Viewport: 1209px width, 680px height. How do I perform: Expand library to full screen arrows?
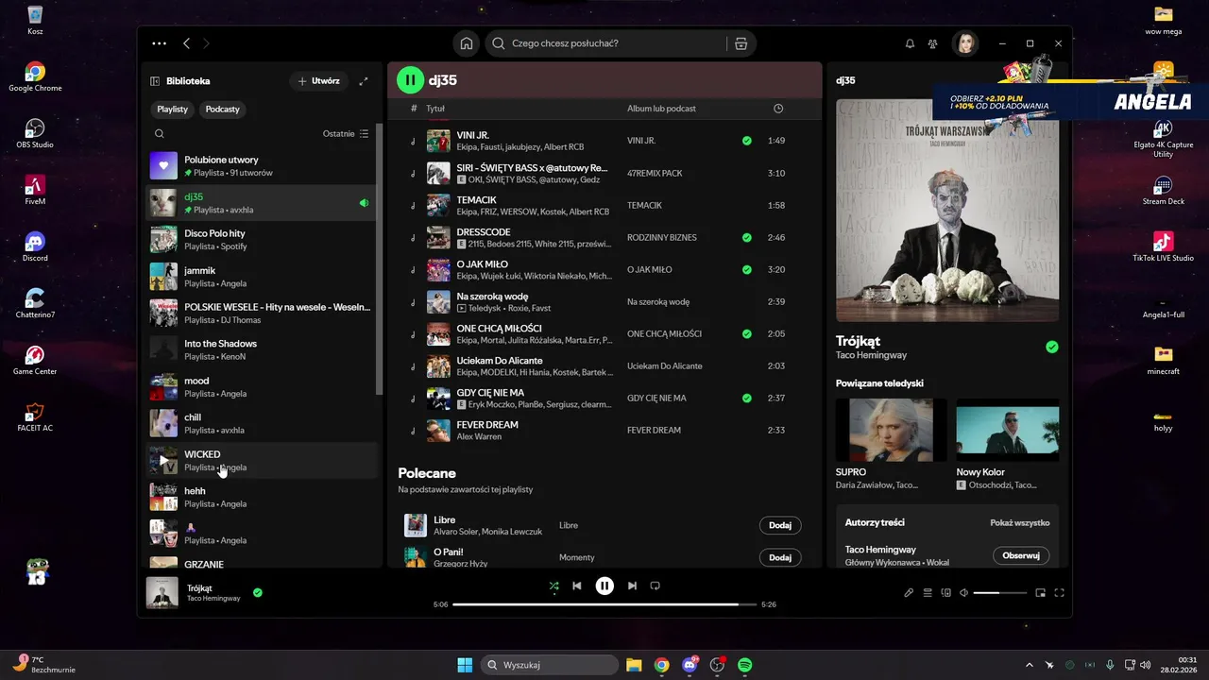tap(364, 81)
